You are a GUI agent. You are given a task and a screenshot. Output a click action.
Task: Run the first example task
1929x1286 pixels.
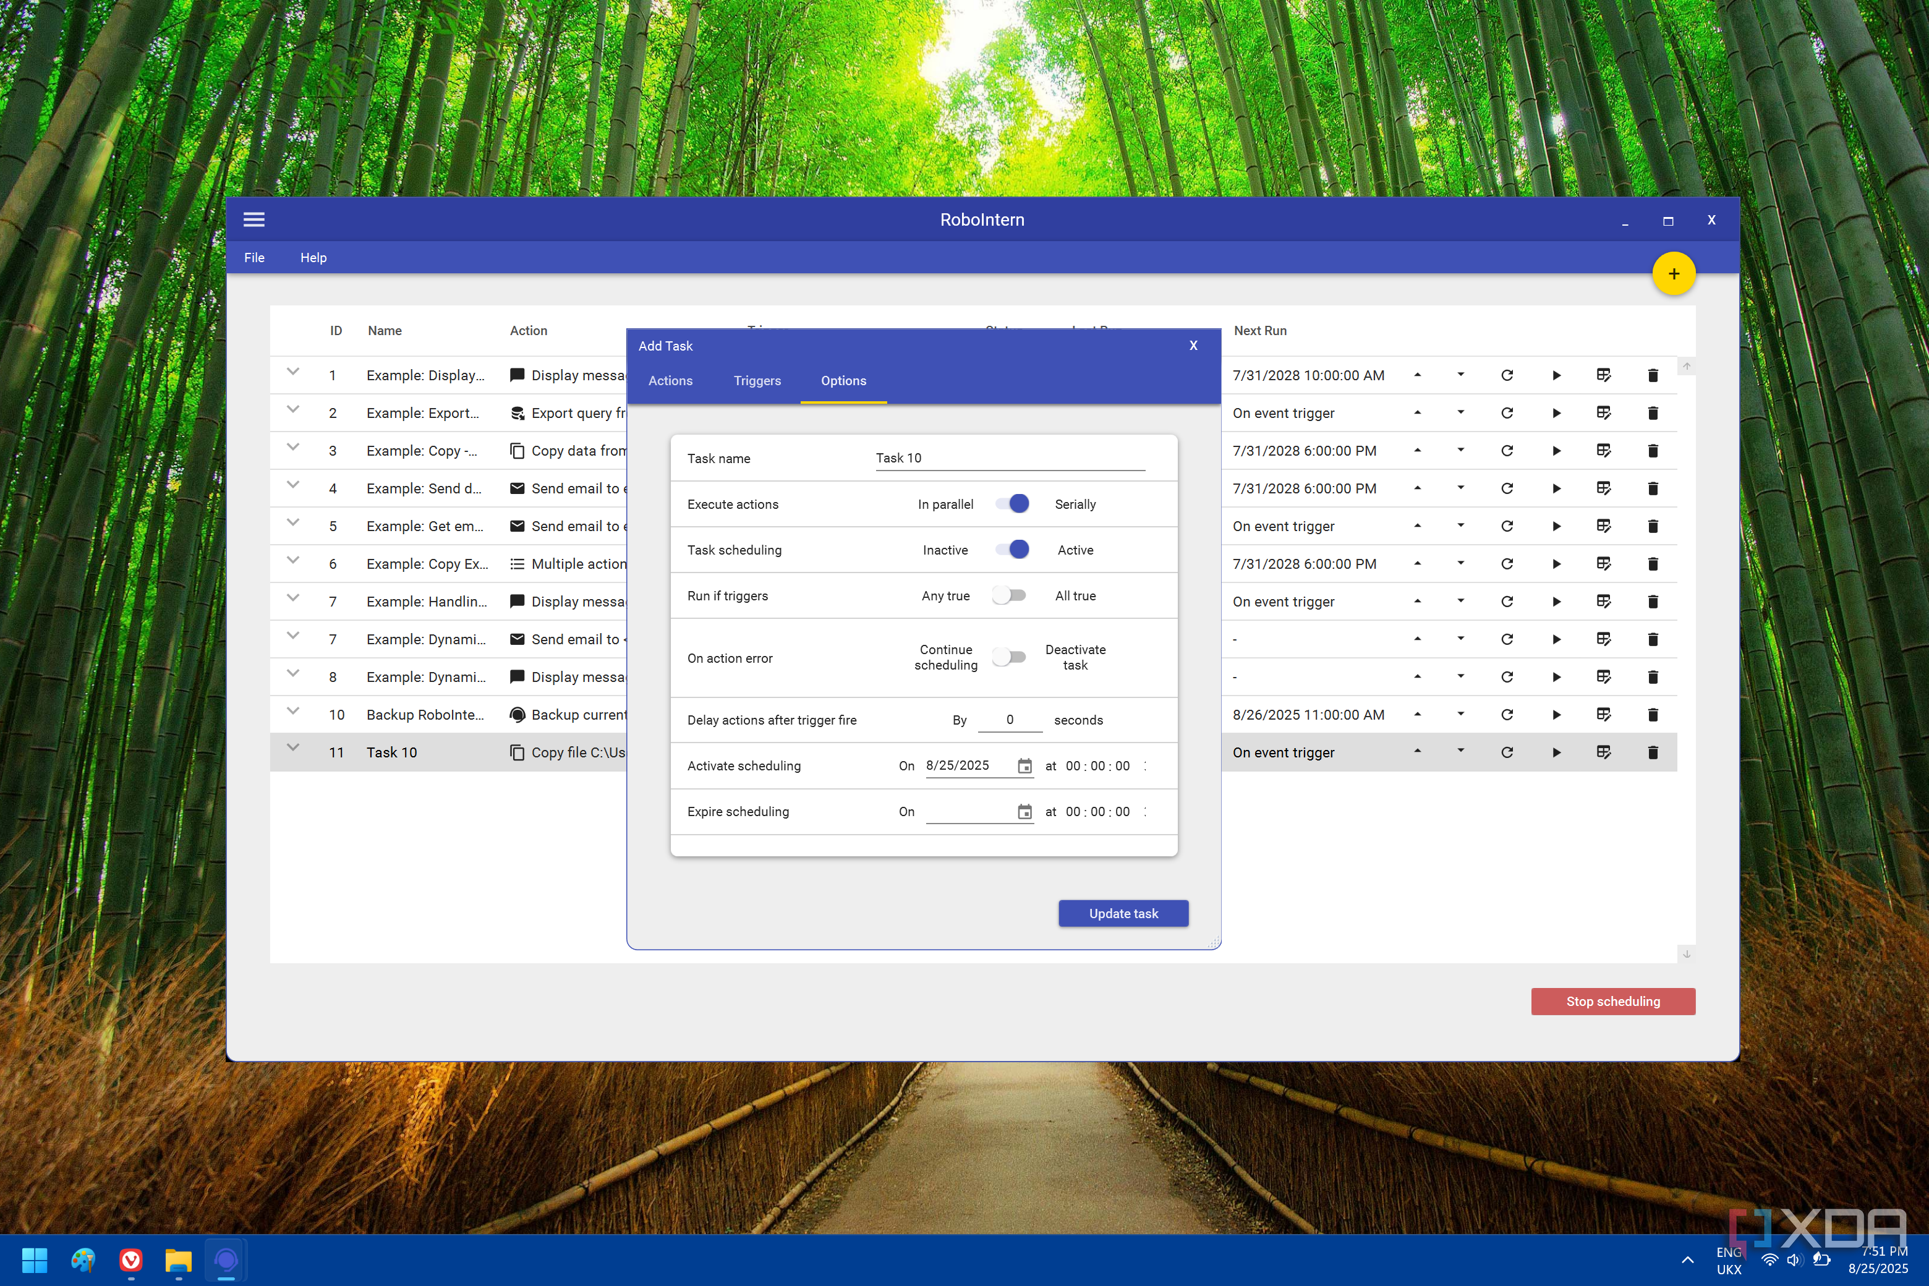[1556, 375]
